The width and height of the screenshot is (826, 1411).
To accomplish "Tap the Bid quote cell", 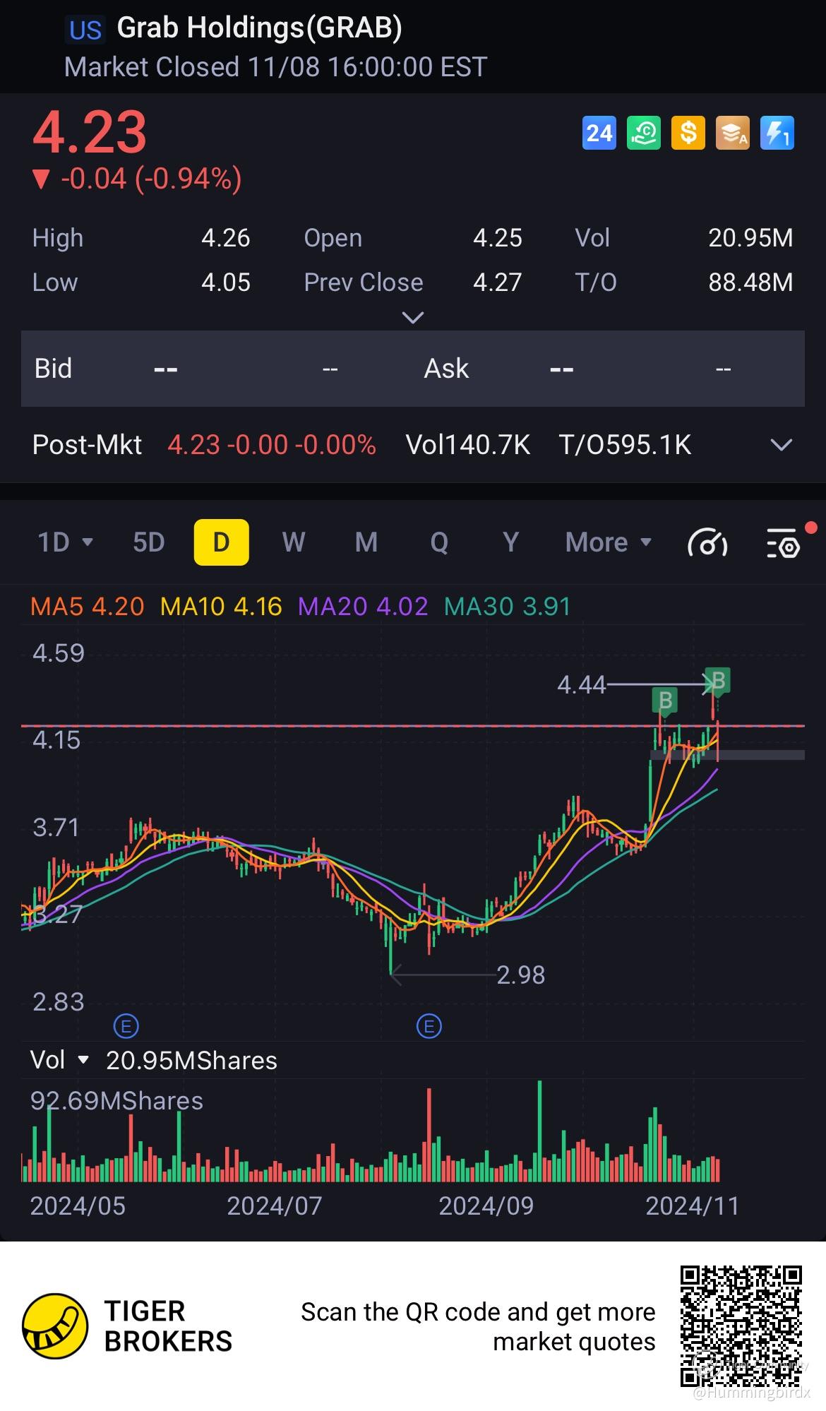I will 187,369.
